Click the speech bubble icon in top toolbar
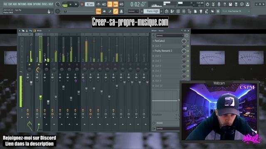 point(242,4)
